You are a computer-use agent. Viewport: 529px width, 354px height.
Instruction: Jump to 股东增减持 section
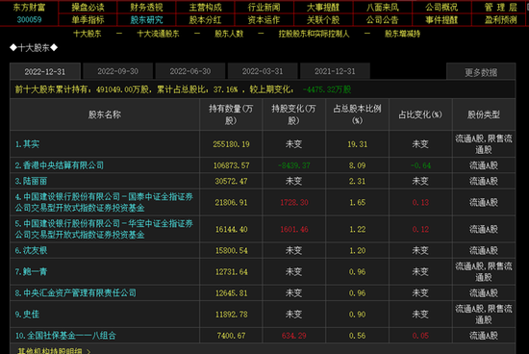coord(402,34)
